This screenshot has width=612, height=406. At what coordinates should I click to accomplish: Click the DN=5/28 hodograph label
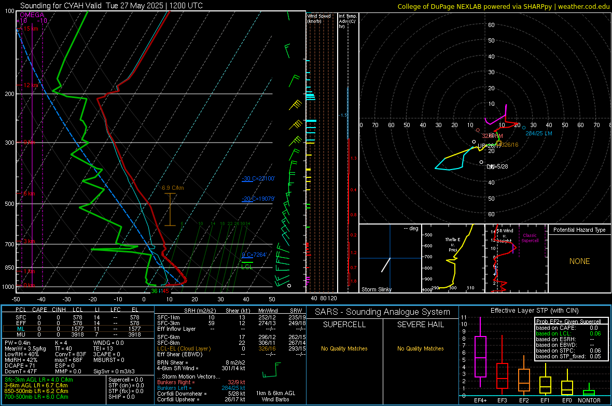498,166
